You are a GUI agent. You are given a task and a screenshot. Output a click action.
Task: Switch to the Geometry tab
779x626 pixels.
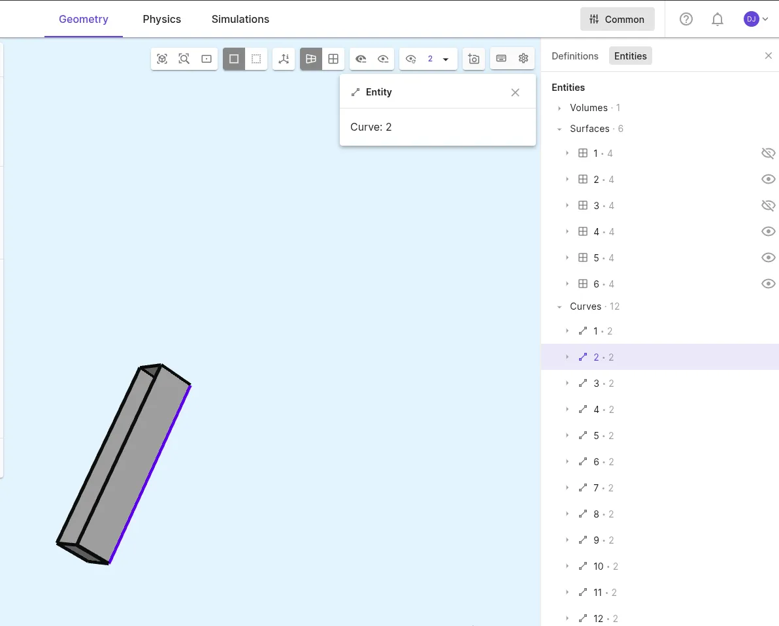point(84,19)
